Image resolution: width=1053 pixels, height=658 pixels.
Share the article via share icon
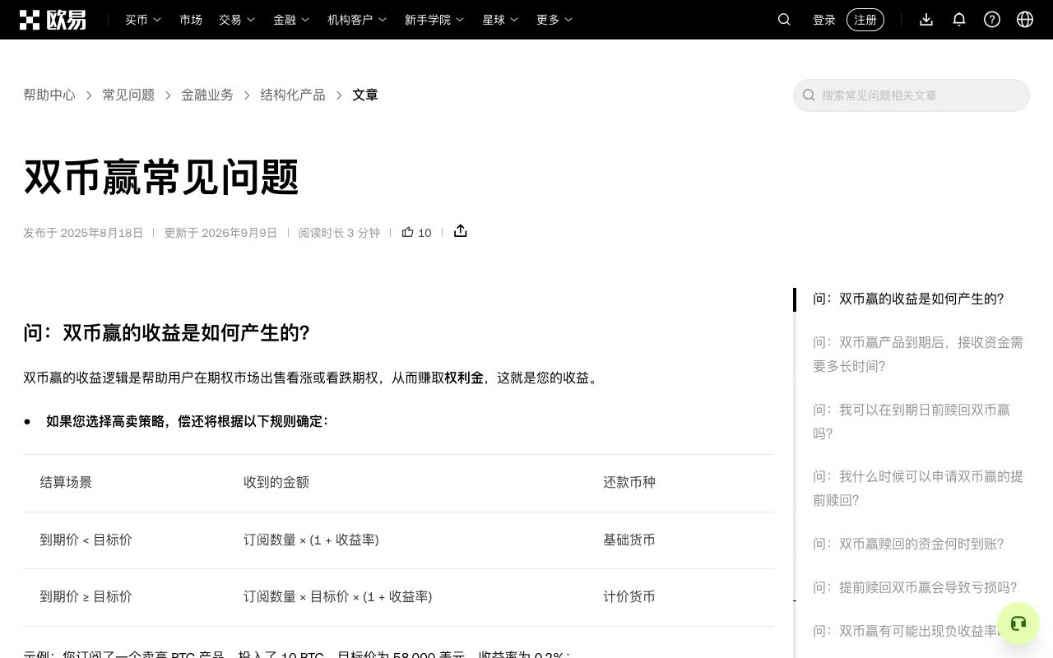click(461, 231)
